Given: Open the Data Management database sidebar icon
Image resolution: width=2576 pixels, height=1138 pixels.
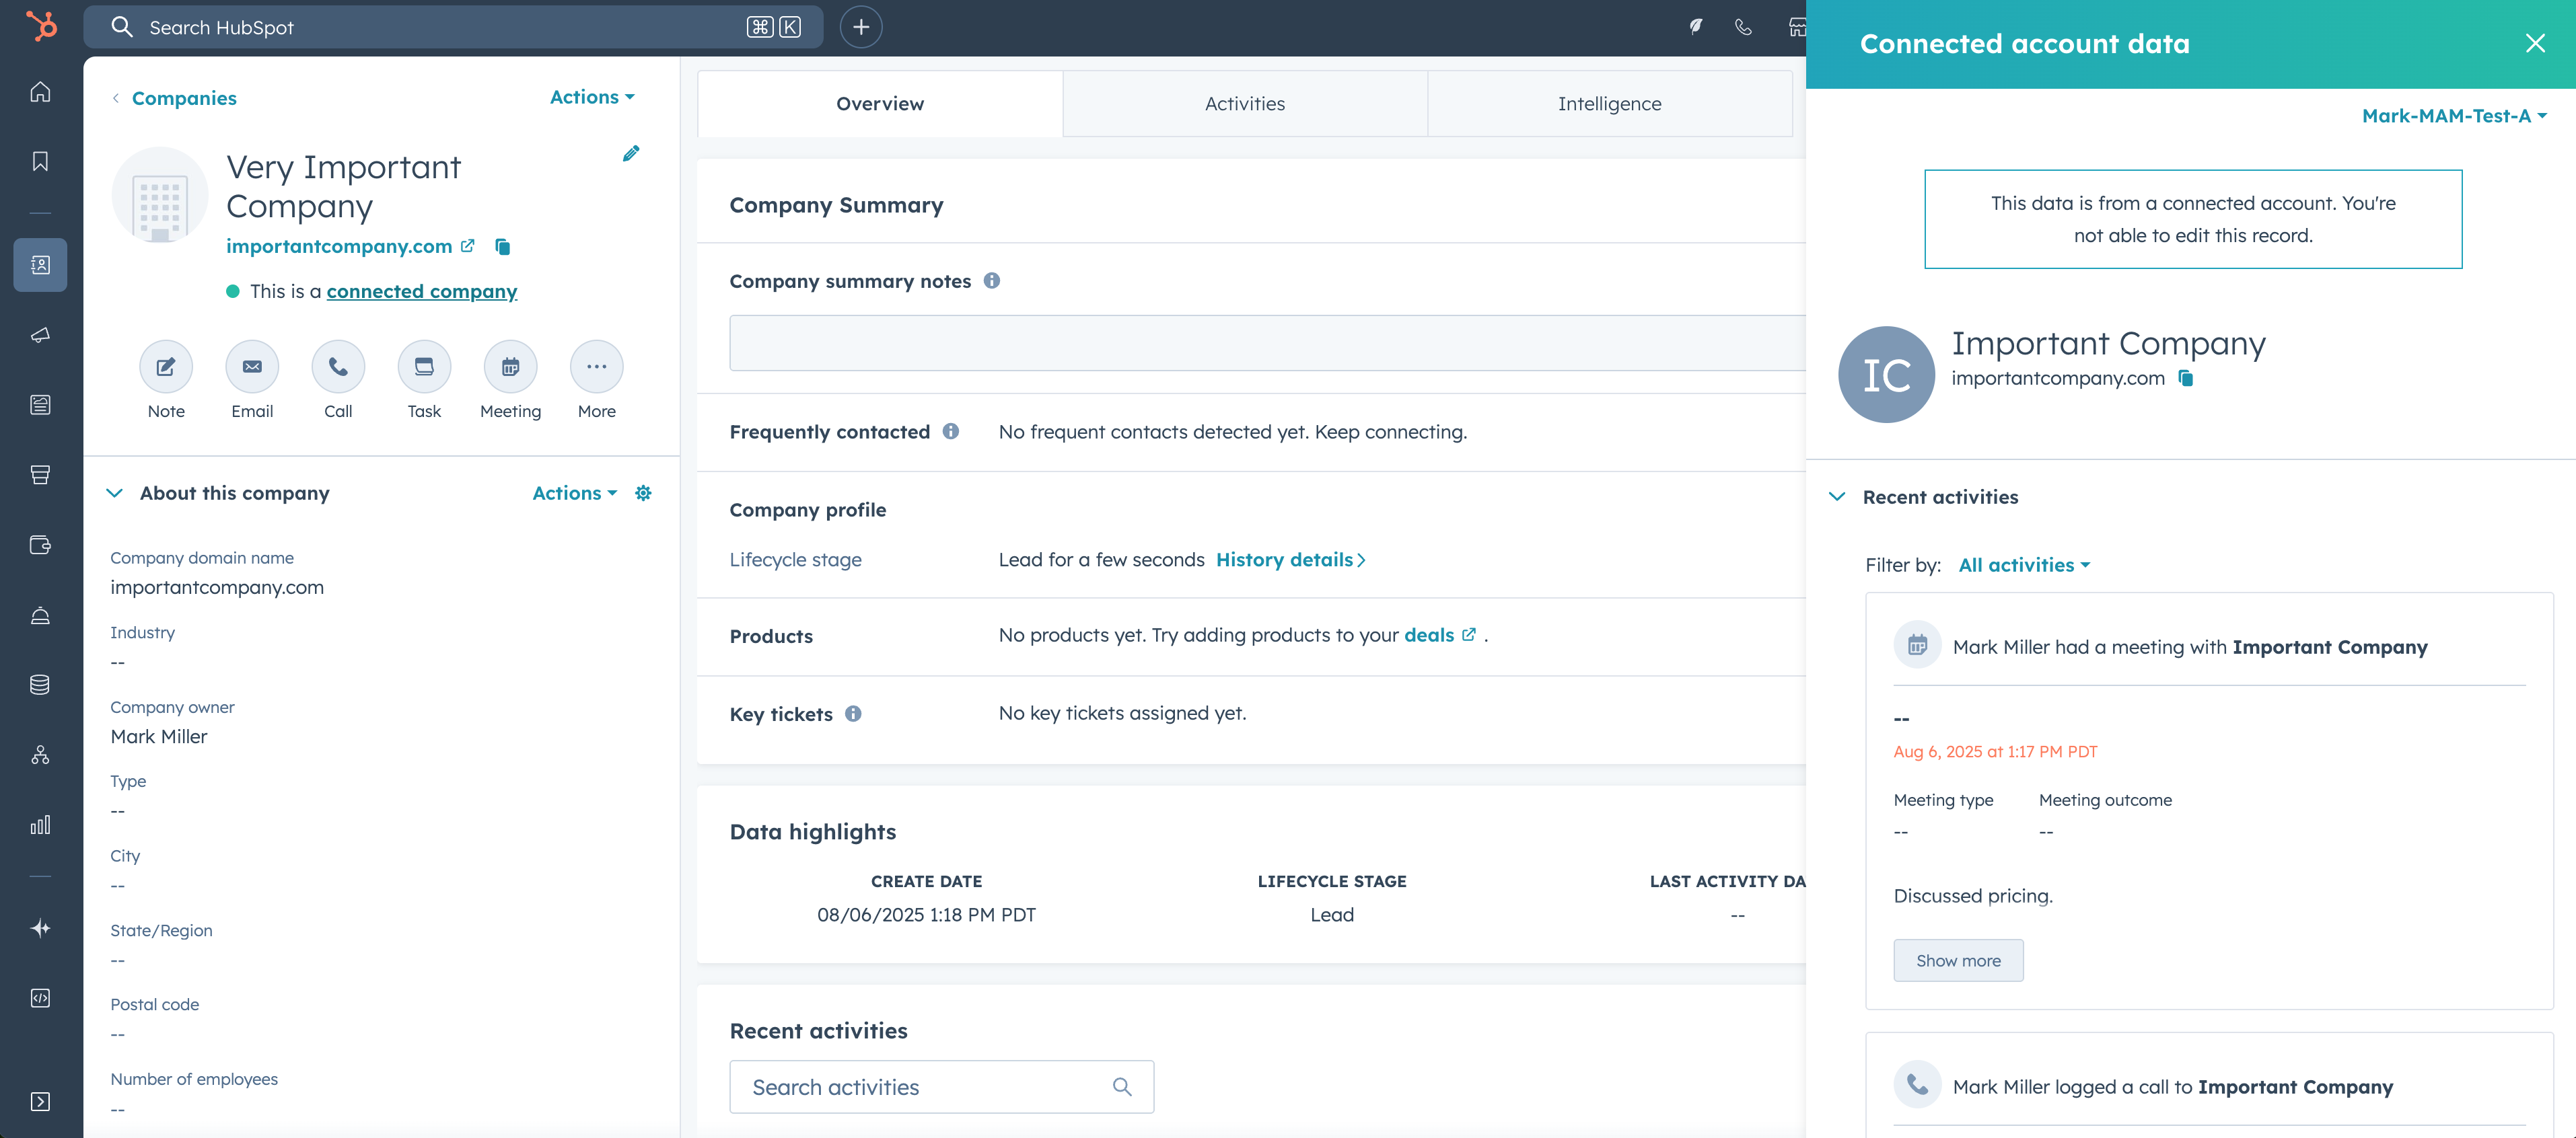Looking at the screenshot, I should tap(40, 685).
